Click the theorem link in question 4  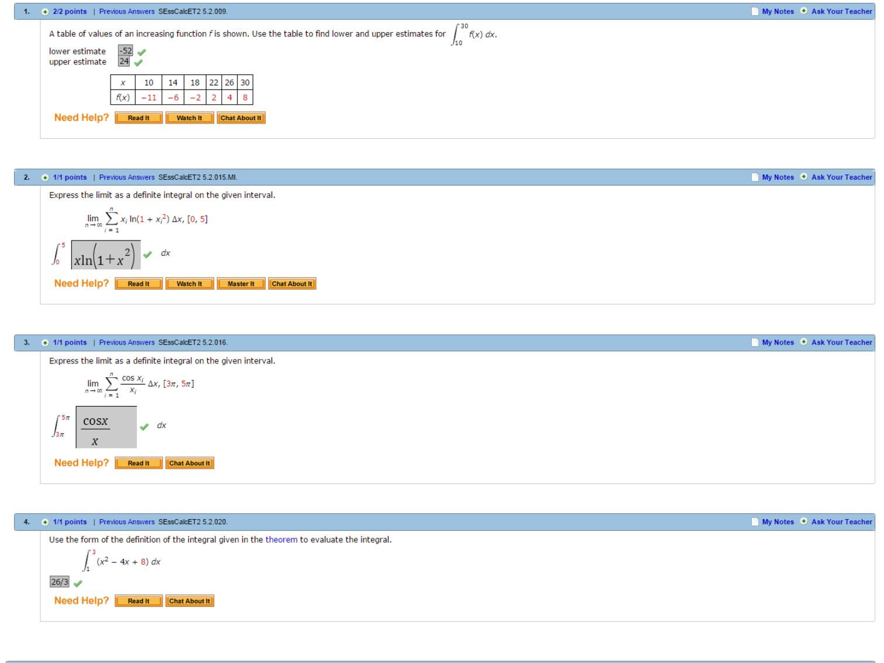(x=281, y=539)
